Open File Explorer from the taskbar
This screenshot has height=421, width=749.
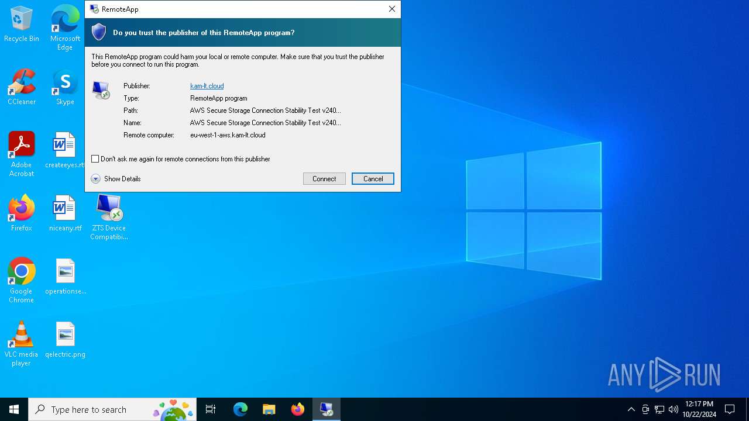click(x=269, y=409)
